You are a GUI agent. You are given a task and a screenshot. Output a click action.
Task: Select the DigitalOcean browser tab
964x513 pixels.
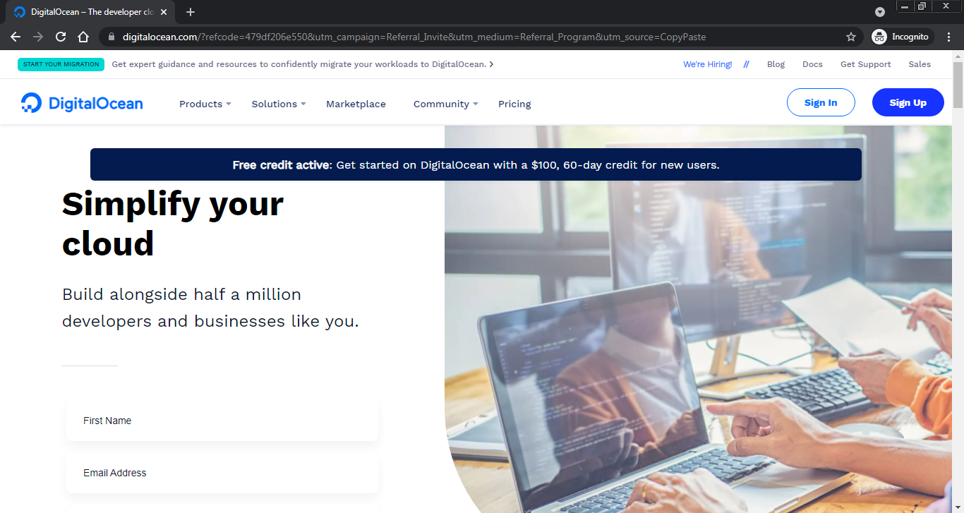point(92,12)
